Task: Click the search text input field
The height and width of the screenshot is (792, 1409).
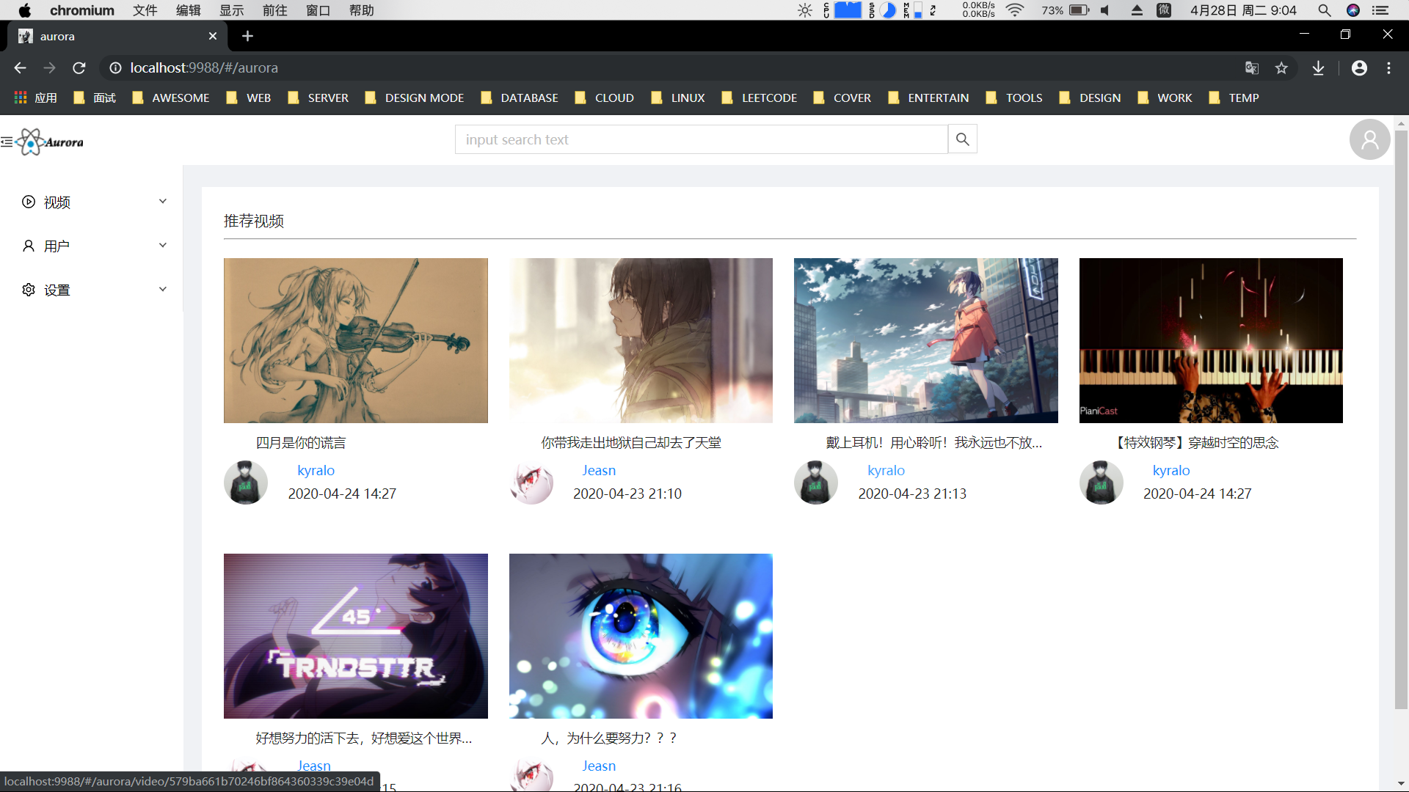Action: [701, 139]
